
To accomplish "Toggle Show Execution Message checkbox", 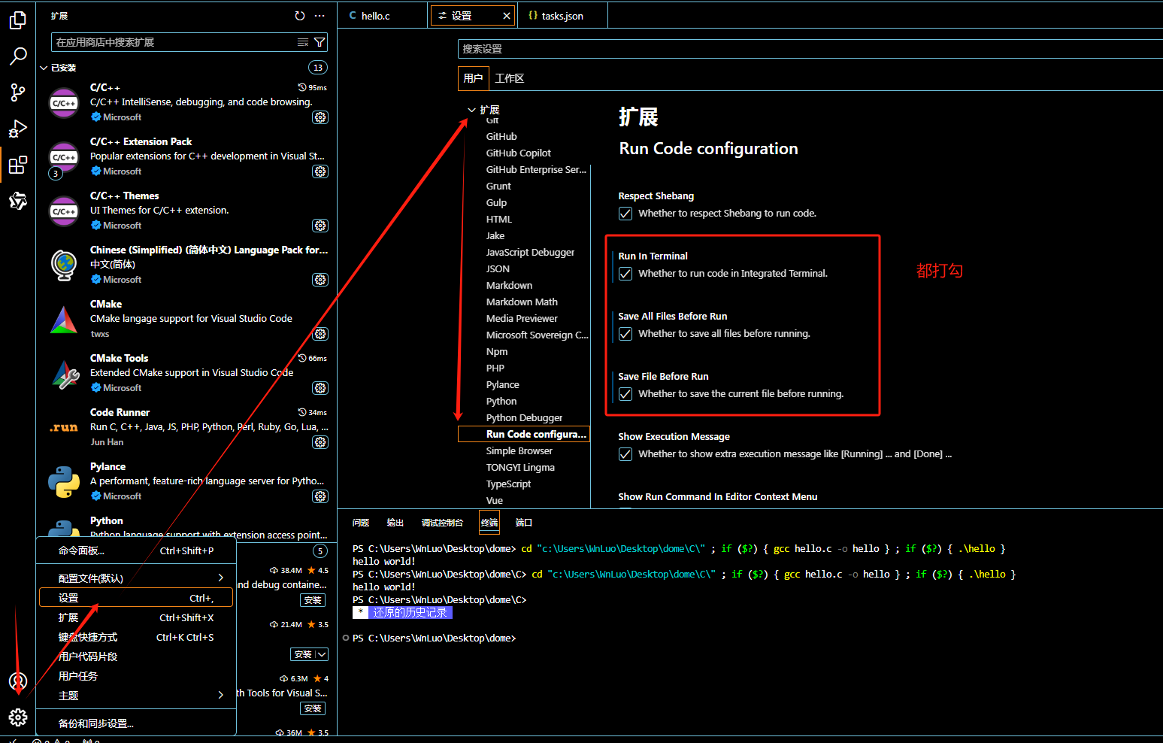I will tap(625, 454).
